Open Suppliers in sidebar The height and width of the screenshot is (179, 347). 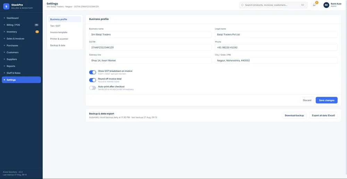coord(21,59)
